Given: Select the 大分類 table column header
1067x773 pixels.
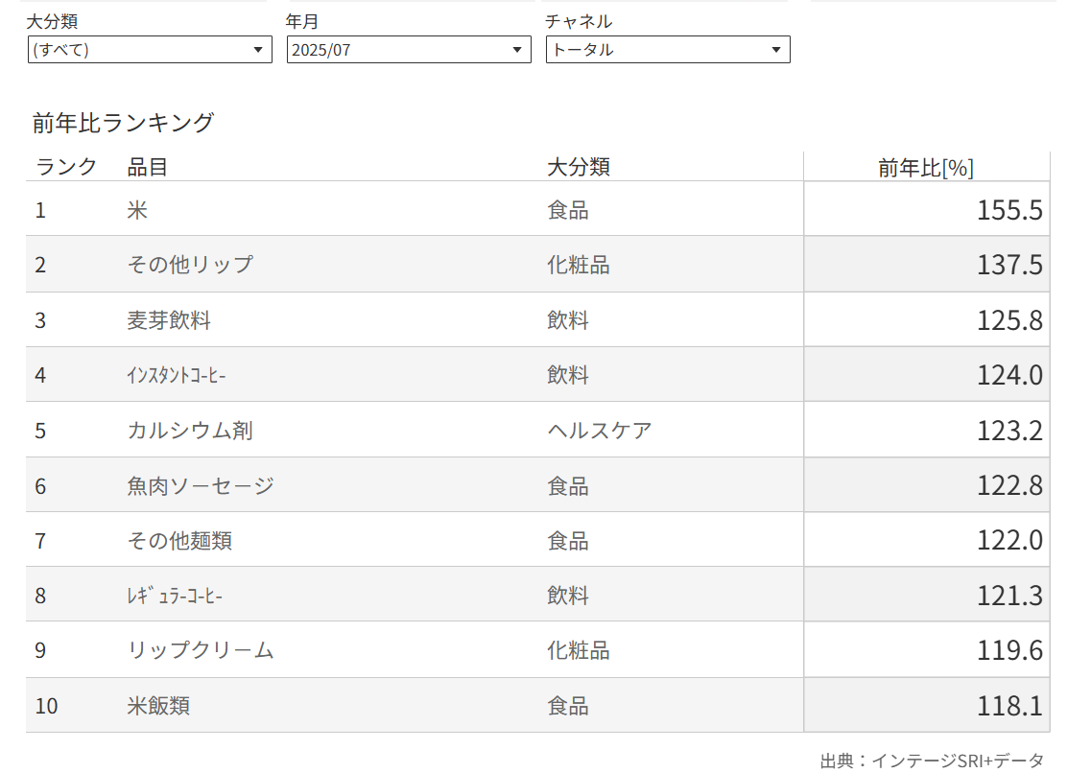Looking at the screenshot, I should (579, 167).
